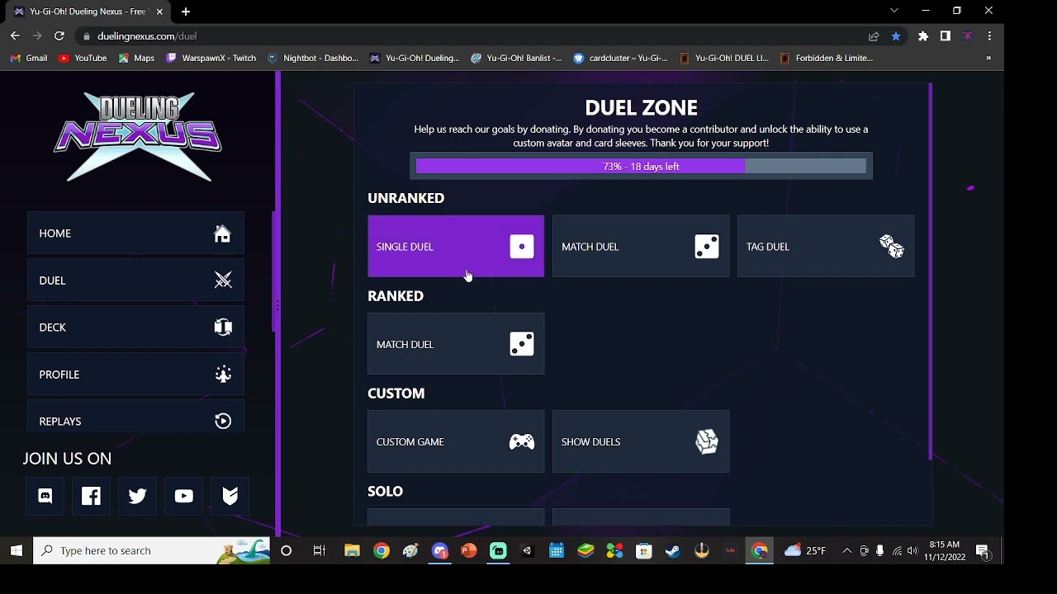Open the cardcluster bookmark
1057x594 pixels.
(x=620, y=59)
